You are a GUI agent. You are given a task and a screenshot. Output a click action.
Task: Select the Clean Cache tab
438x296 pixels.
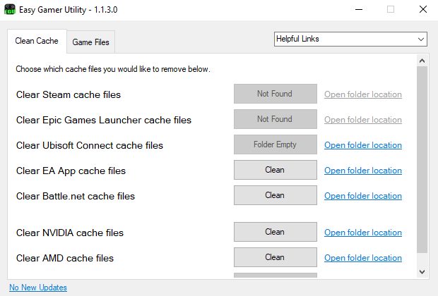[37, 41]
